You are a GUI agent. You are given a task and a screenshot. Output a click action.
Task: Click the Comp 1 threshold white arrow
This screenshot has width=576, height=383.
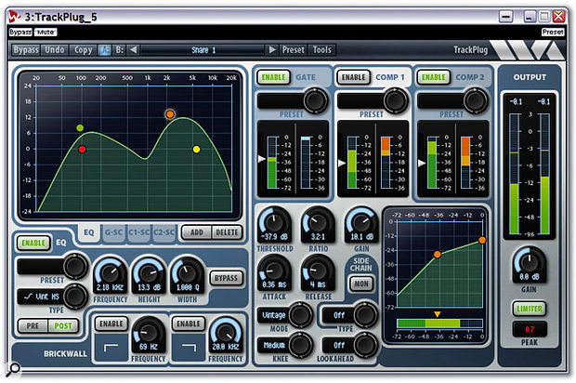pos(342,163)
